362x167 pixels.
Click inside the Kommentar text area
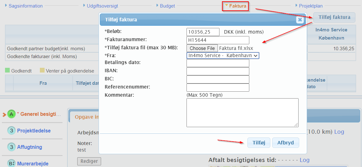pyautogui.click(x=242, y=112)
